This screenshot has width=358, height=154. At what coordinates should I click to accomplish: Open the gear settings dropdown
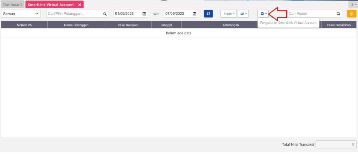(x=263, y=14)
